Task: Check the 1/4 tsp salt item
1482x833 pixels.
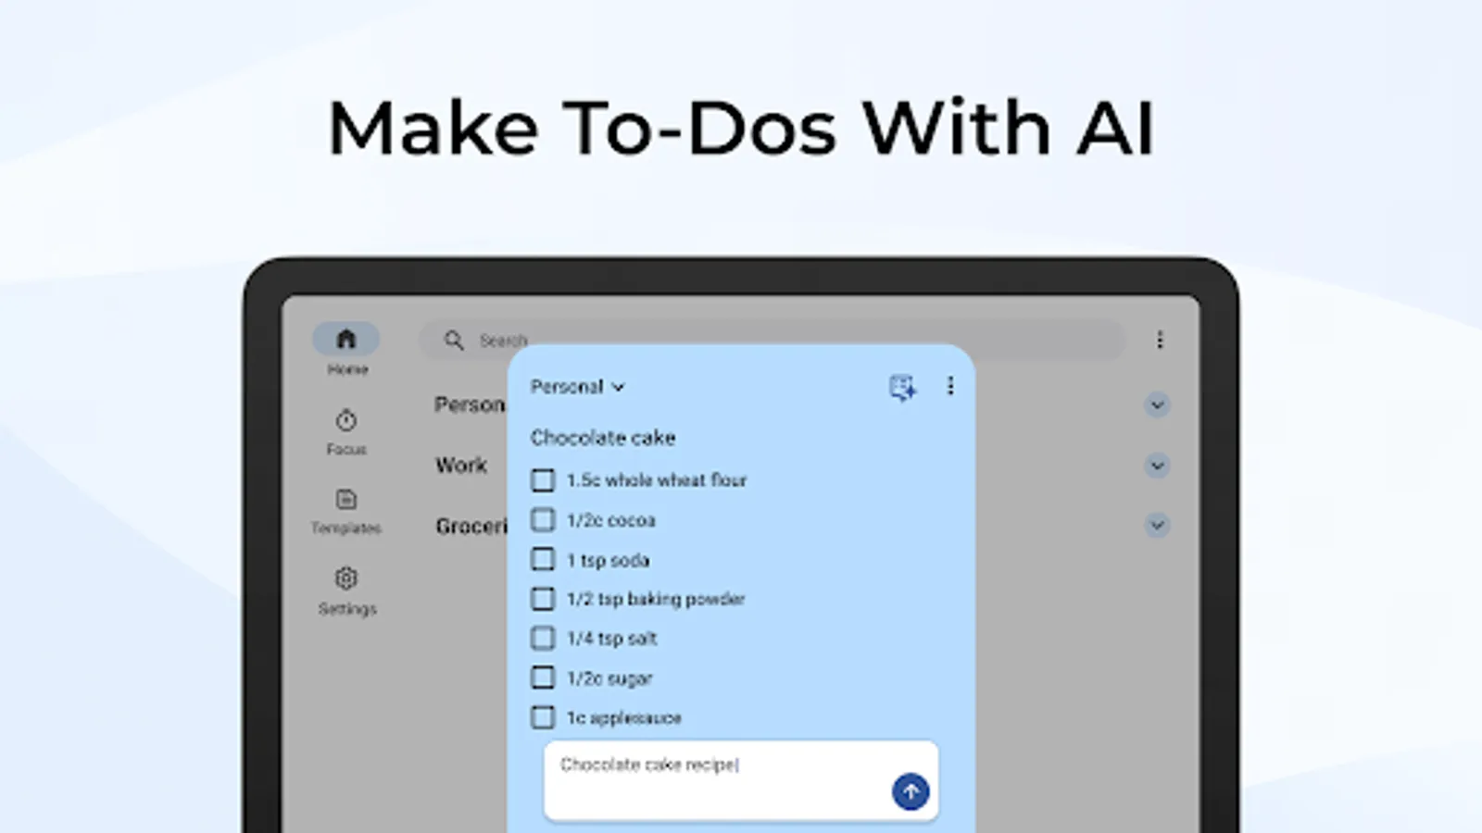Action: [x=543, y=639]
